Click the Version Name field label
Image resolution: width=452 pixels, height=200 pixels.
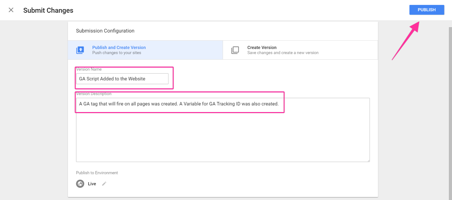point(89,69)
